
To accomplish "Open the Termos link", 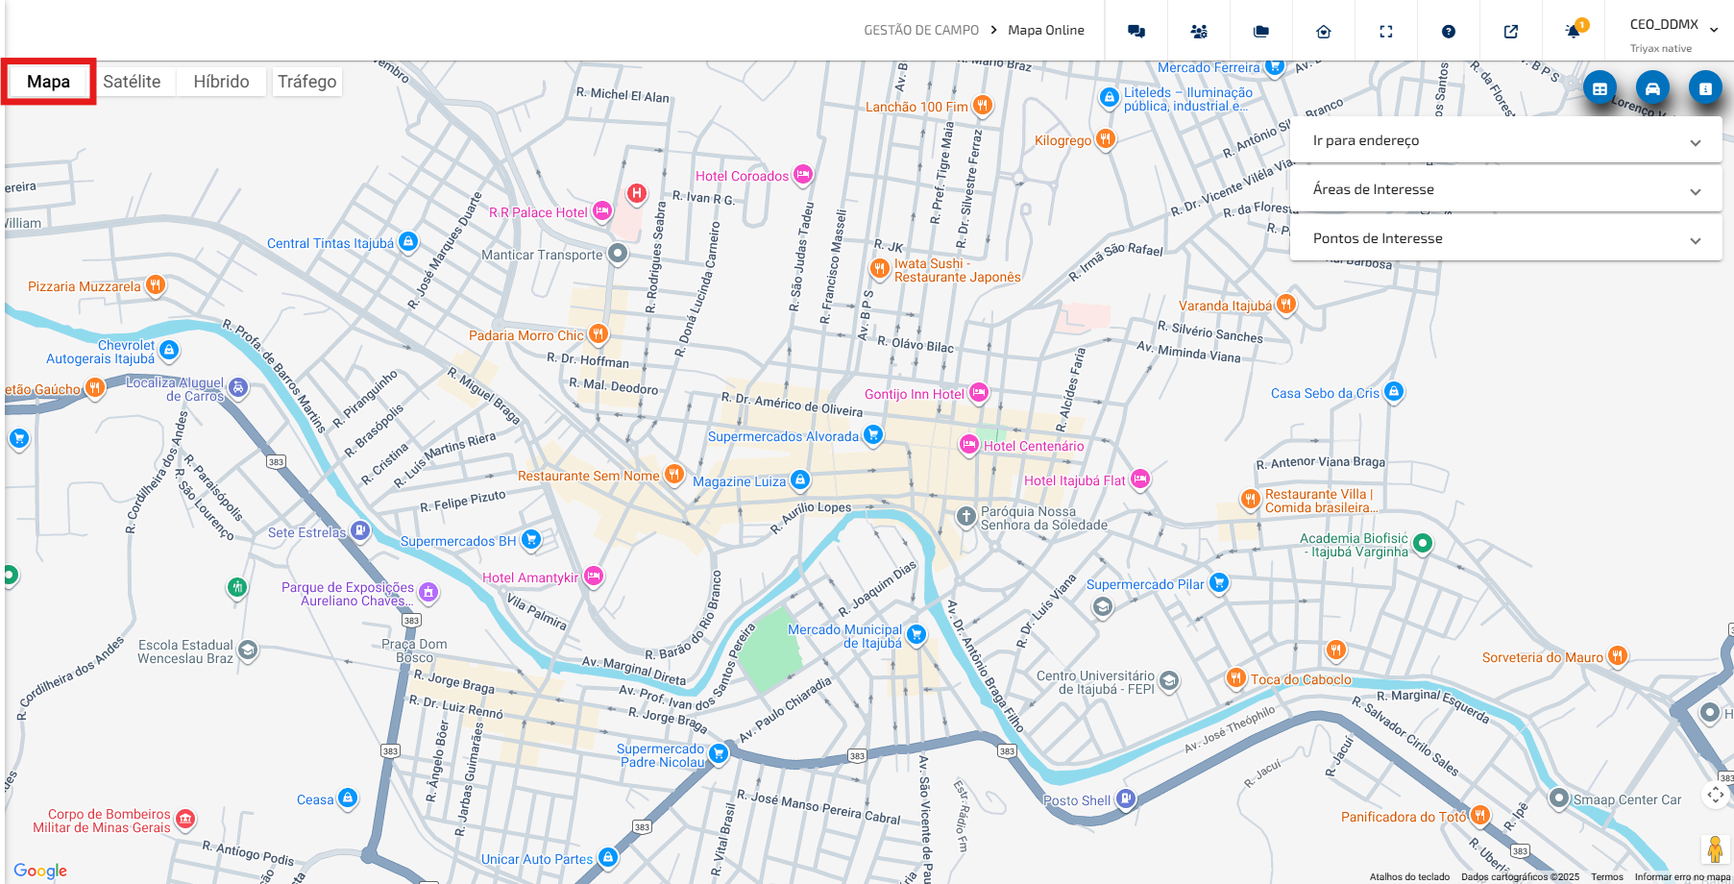I will (x=1607, y=876).
